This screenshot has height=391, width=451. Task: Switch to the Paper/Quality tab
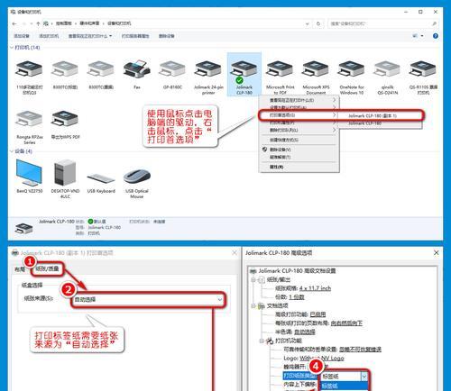[x=47, y=268]
